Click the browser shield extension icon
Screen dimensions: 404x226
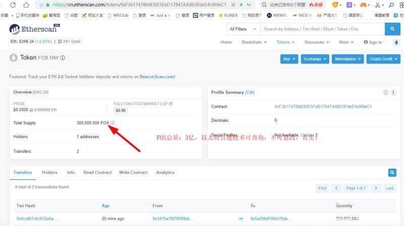pyautogui.click(x=335, y=5)
